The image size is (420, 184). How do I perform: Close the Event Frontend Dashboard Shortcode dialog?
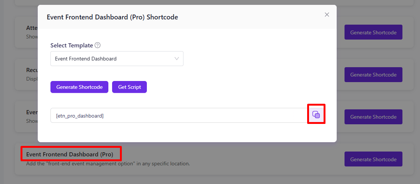327,15
